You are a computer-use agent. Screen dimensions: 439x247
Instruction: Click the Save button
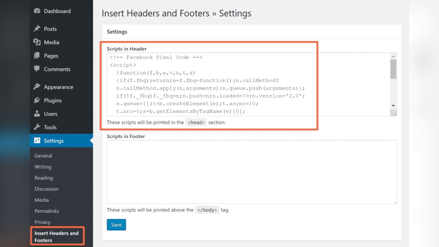[x=116, y=225]
